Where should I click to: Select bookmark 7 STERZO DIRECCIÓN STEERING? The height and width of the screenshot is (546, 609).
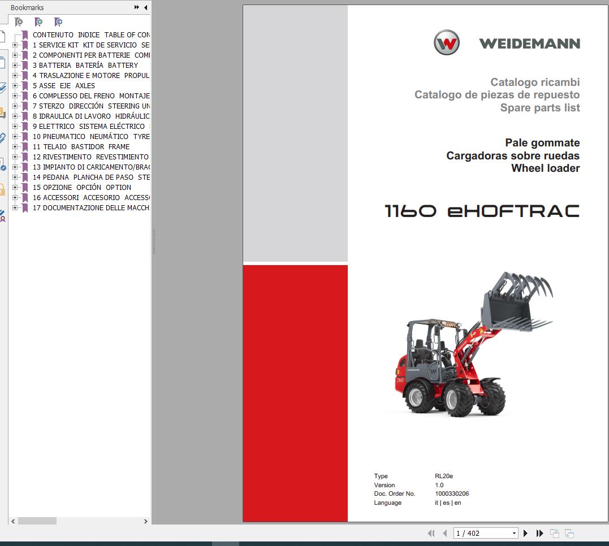pyautogui.click(x=91, y=106)
